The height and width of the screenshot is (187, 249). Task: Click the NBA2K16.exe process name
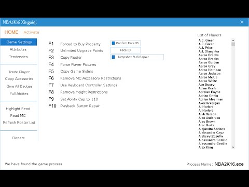pyautogui.click(x=229, y=164)
